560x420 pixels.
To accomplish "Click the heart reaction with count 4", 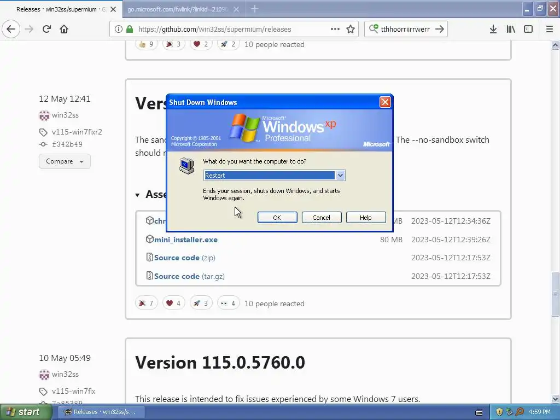I will tap(173, 303).
